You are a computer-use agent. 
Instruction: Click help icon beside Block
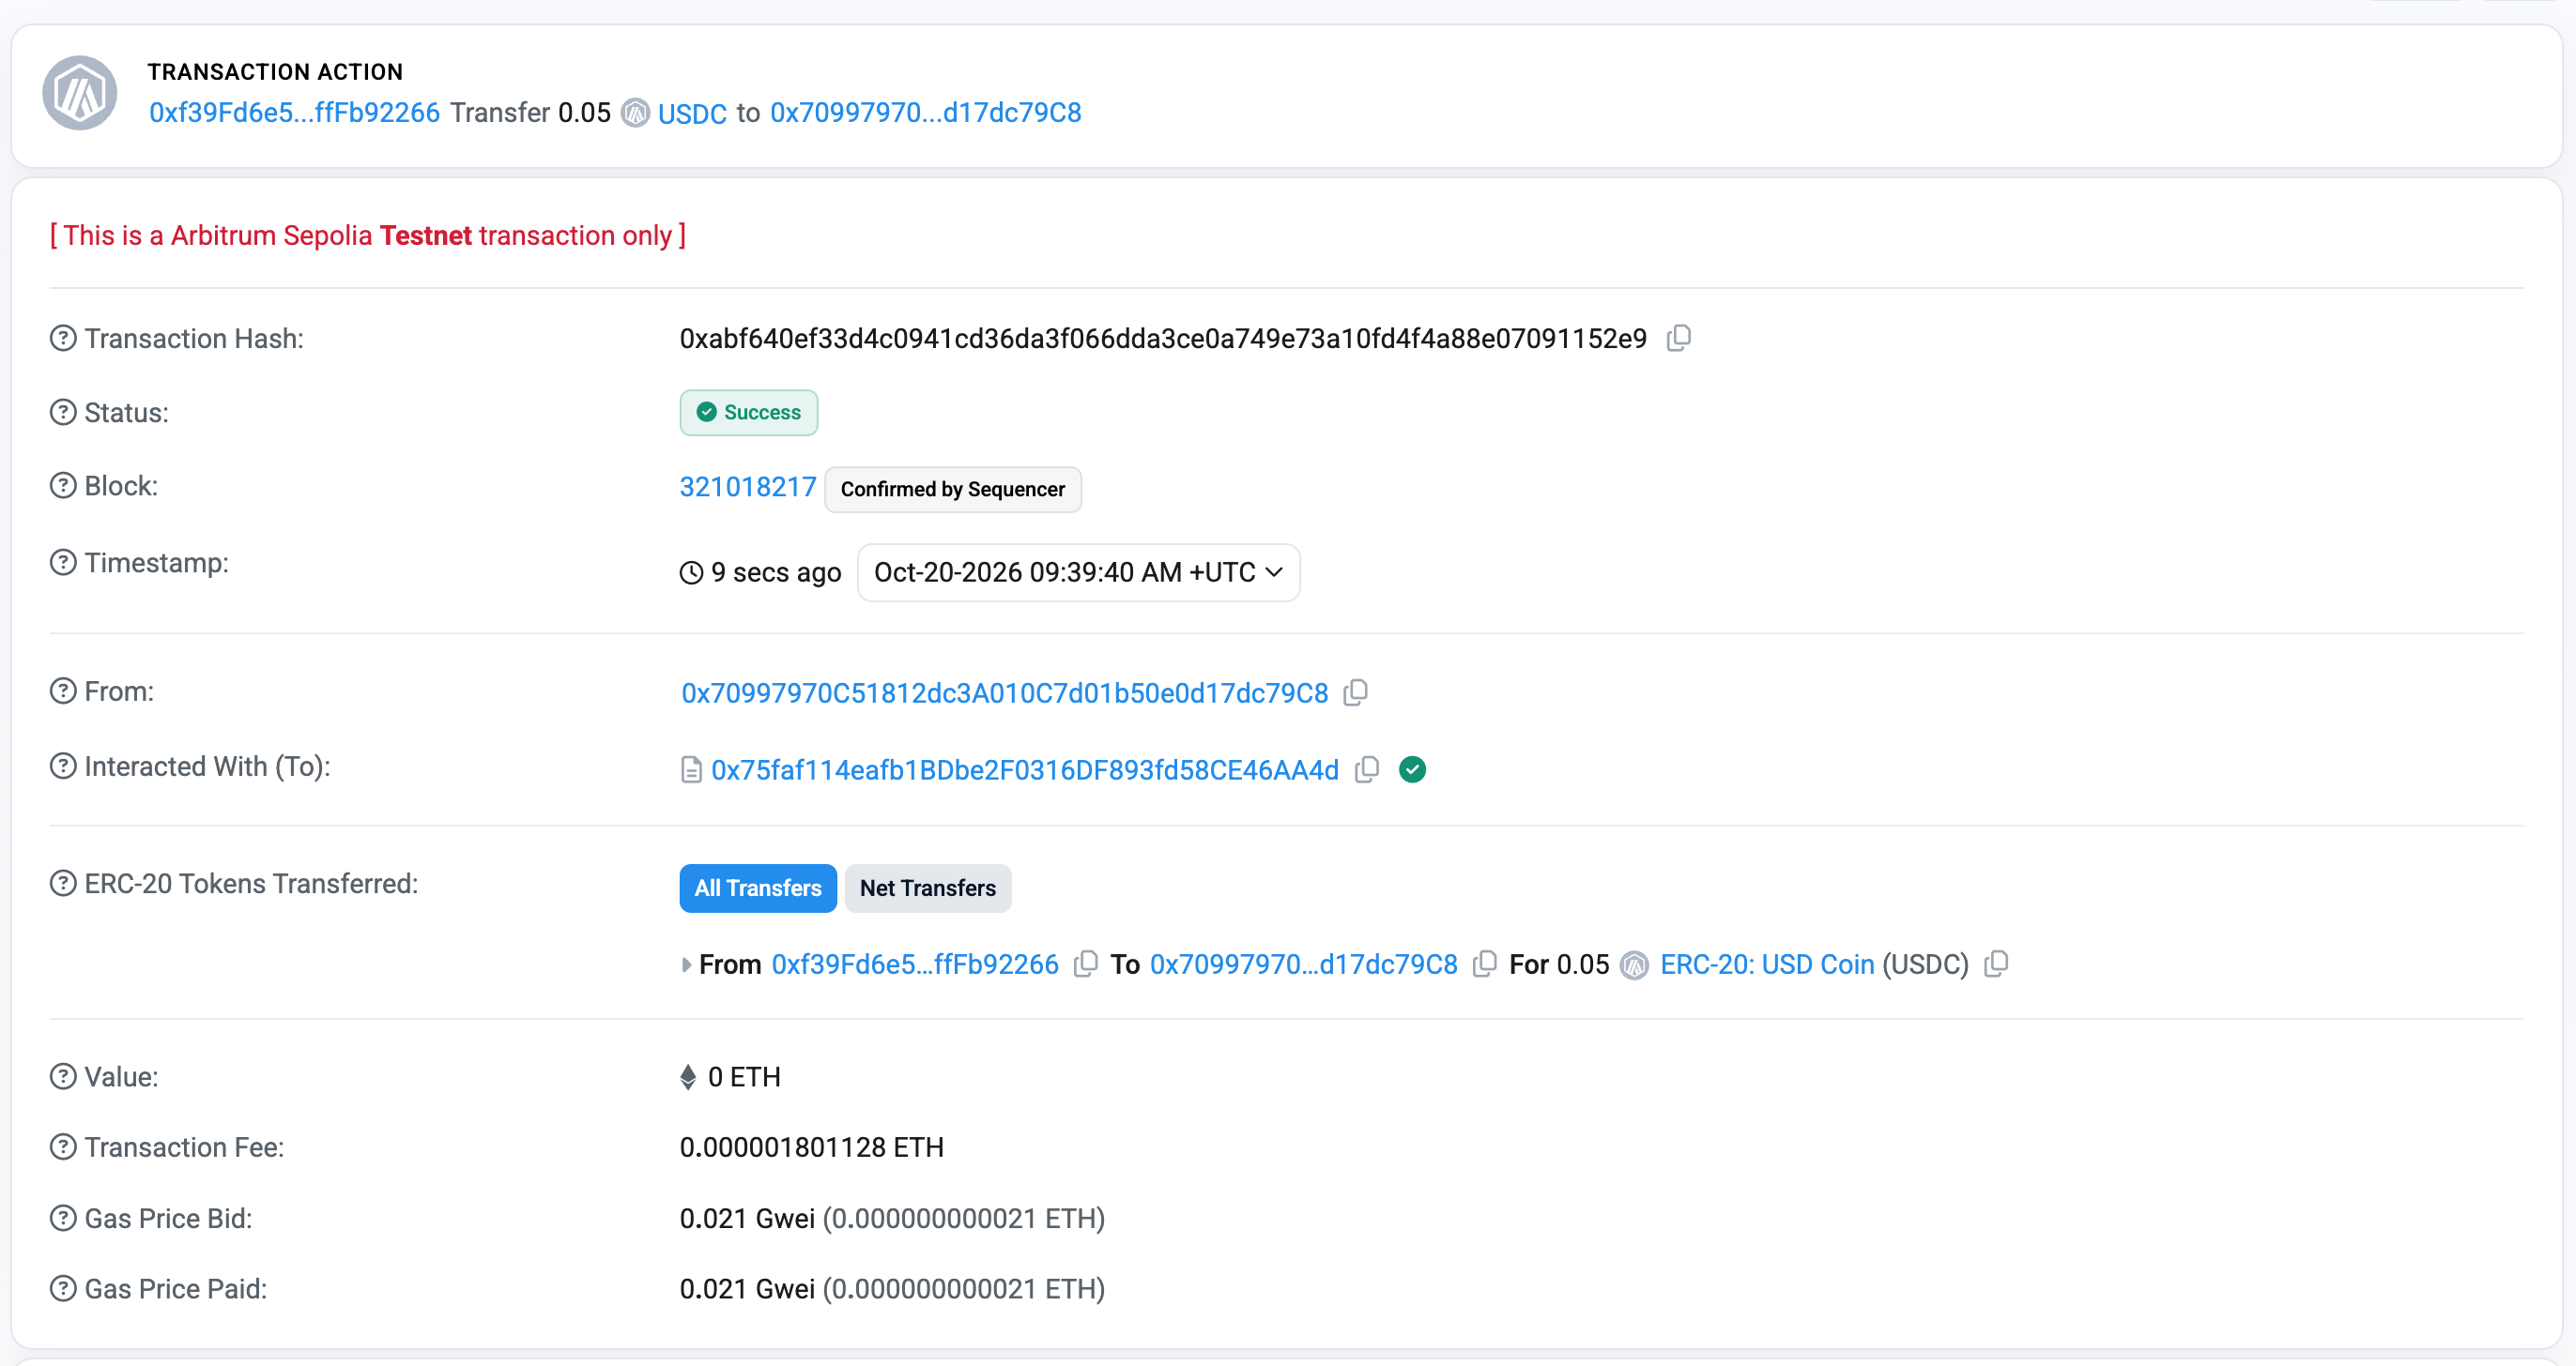pos(63,486)
